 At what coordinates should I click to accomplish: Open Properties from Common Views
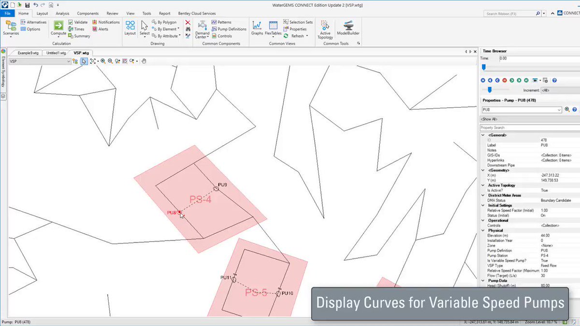click(x=295, y=29)
